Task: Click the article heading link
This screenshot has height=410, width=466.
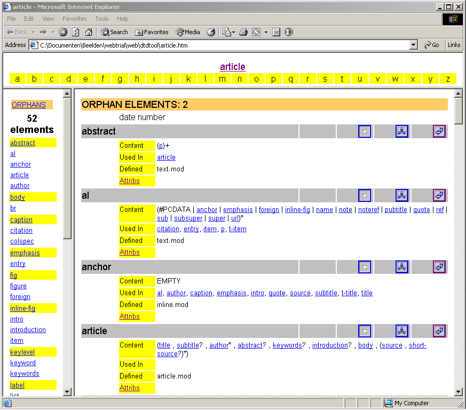Action: pyautogui.click(x=232, y=67)
